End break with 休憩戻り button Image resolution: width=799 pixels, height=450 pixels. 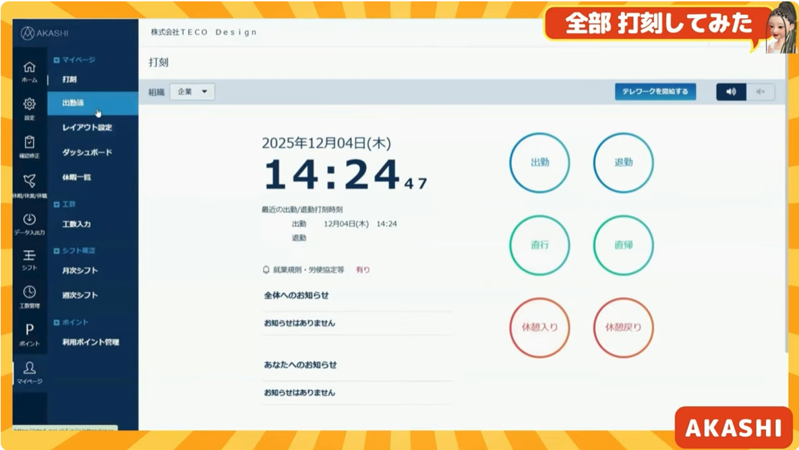click(623, 328)
